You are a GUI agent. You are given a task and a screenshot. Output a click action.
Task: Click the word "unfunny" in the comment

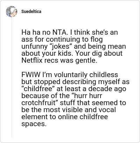tap(34, 47)
